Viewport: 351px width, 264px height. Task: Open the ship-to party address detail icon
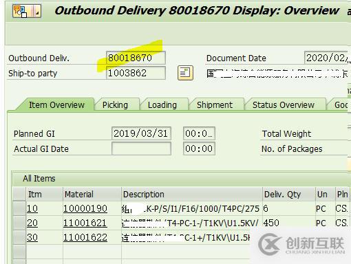185,73
